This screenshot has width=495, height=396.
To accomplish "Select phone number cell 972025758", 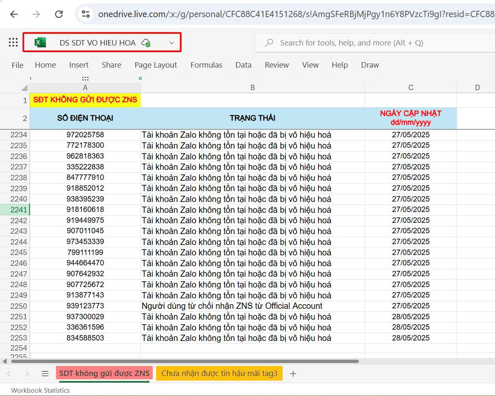I will (x=85, y=135).
